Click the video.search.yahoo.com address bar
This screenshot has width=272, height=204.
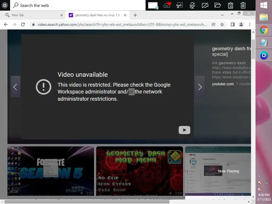coord(122,24)
